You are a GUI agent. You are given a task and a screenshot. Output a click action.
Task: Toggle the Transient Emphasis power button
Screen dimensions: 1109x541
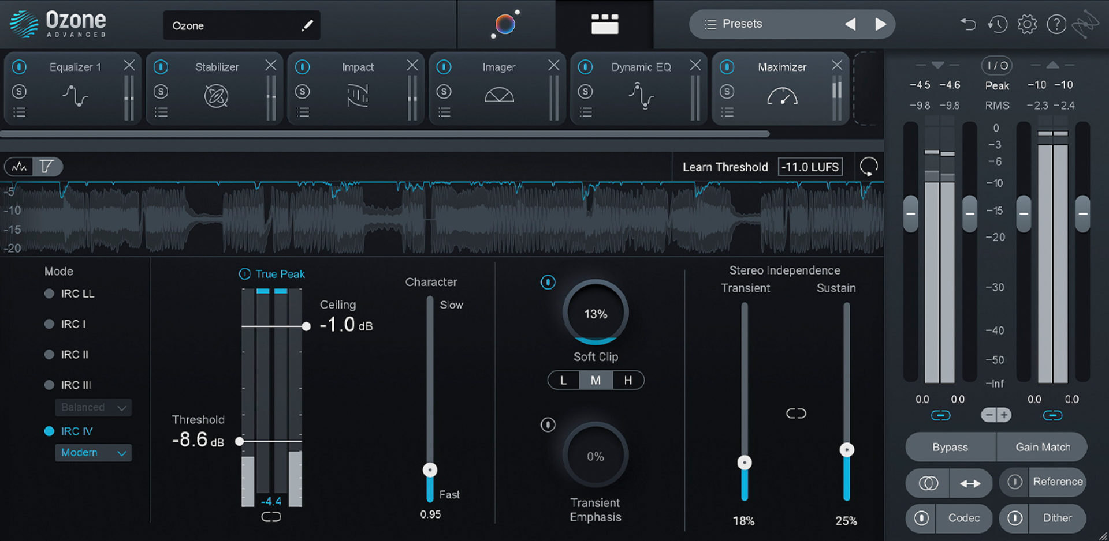point(548,424)
